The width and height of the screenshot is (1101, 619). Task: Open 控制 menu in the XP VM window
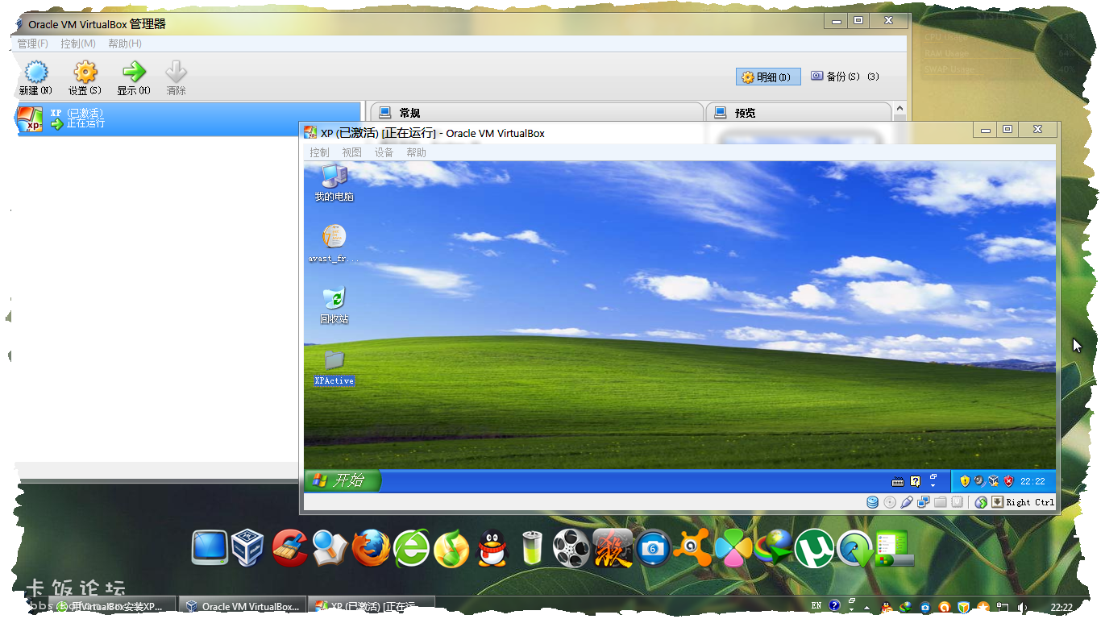click(x=320, y=152)
